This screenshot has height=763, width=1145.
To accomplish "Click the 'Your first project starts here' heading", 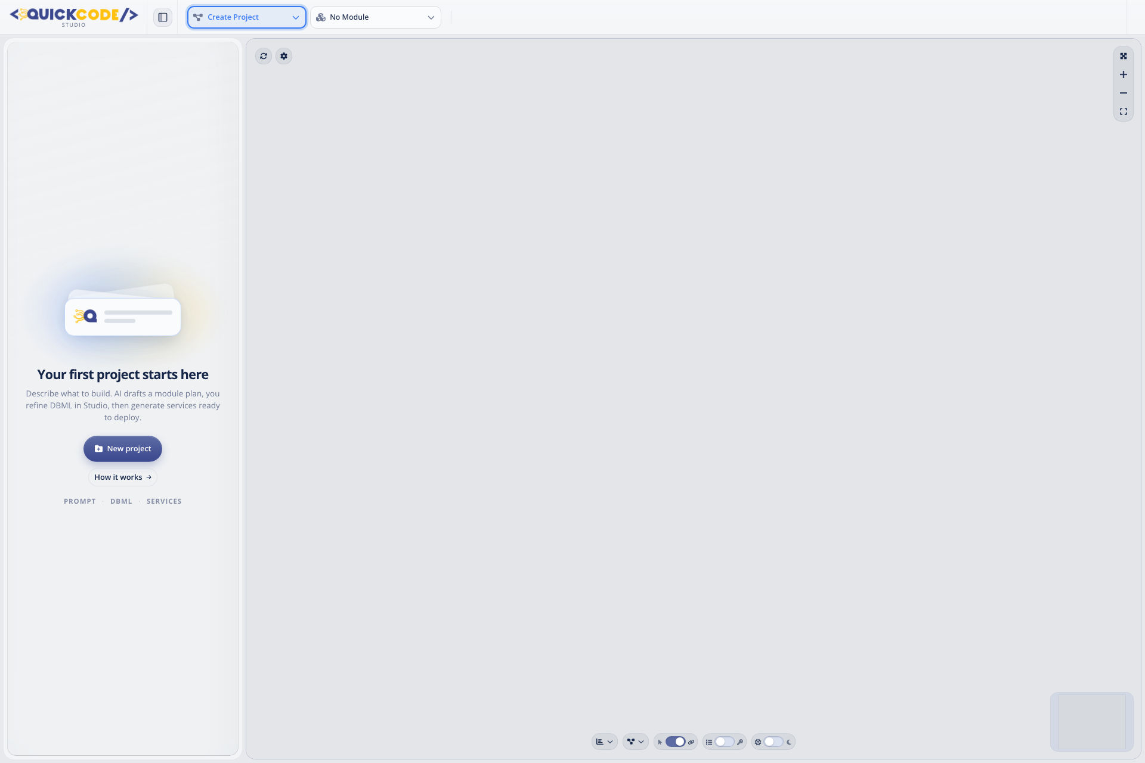I will tap(123, 374).
